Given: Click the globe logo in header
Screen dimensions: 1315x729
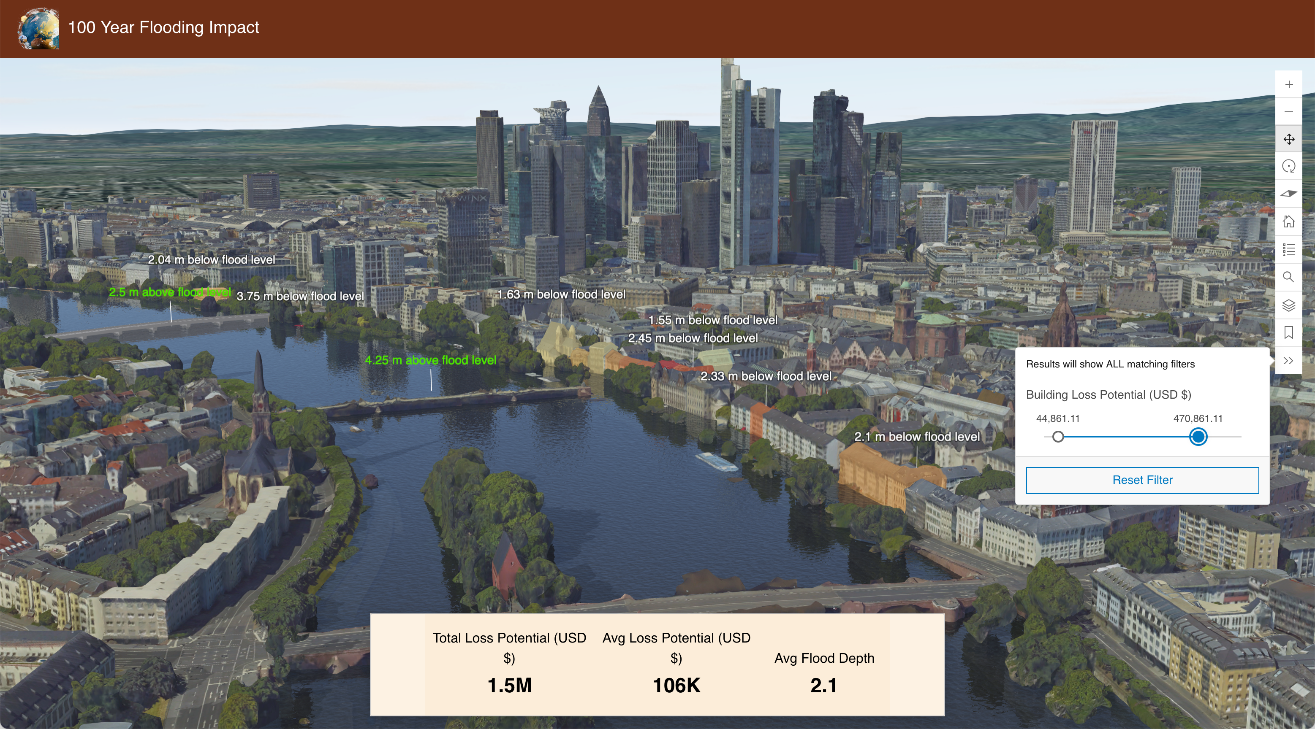Looking at the screenshot, I should coord(38,28).
